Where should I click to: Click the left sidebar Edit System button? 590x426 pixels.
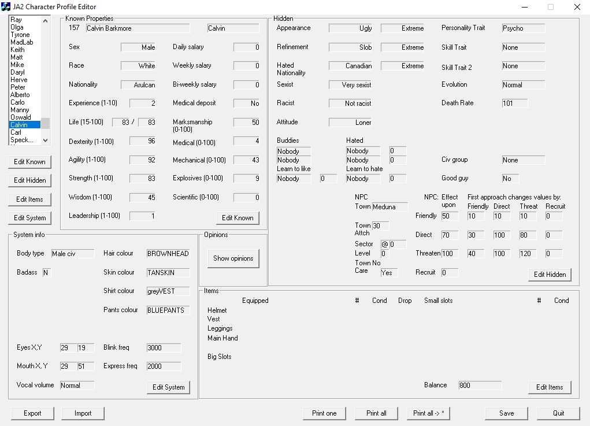pos(29,218)
